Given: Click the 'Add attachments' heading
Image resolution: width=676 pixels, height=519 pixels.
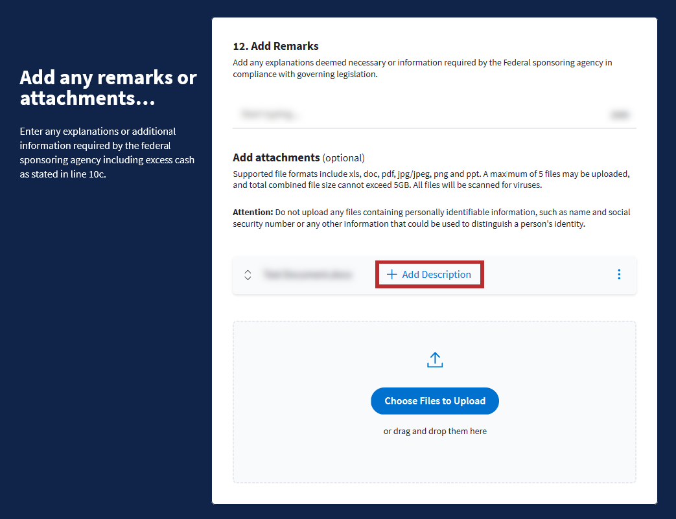Looking at the screenshot, I should coord(276,157).
